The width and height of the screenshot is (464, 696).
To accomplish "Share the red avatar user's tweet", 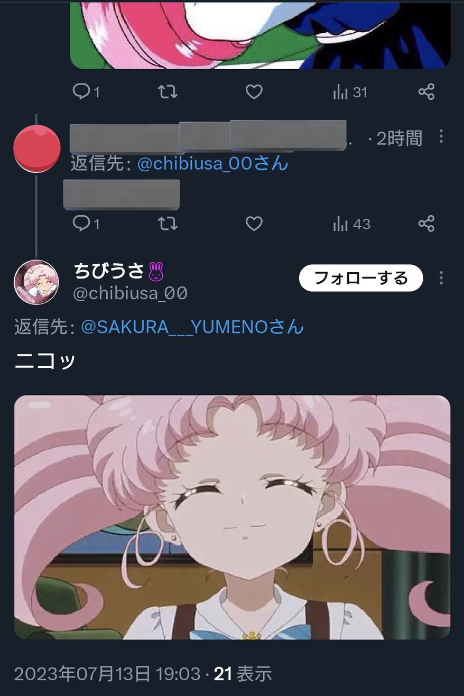I will coord(426,223).
